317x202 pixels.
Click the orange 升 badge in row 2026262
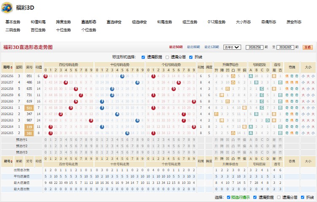tap(216, 114)
